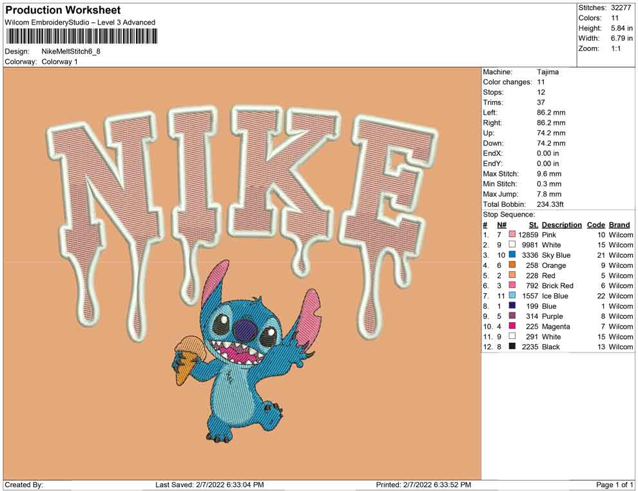Click the Red swatch in row 5
Viewport: 638px width, 491px height.
click(512, 275)
